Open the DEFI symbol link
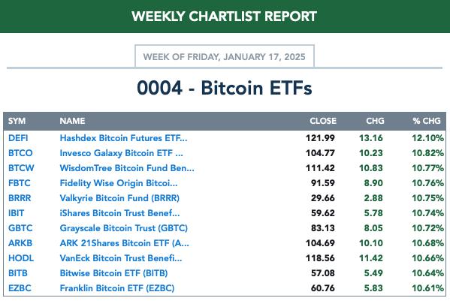 (18, 138)
